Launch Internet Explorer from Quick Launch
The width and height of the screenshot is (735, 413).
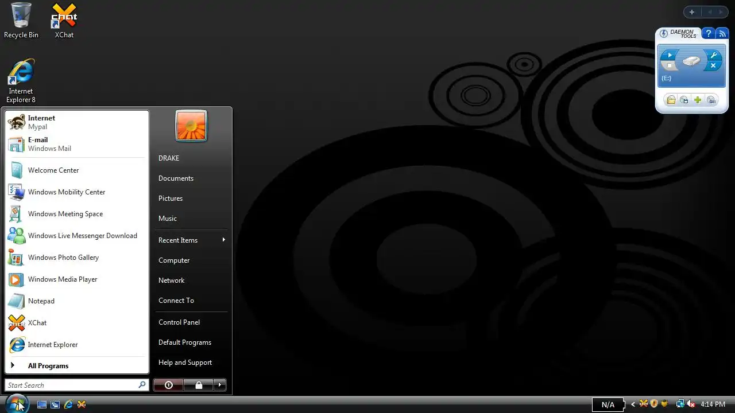(x=68, y=404)
